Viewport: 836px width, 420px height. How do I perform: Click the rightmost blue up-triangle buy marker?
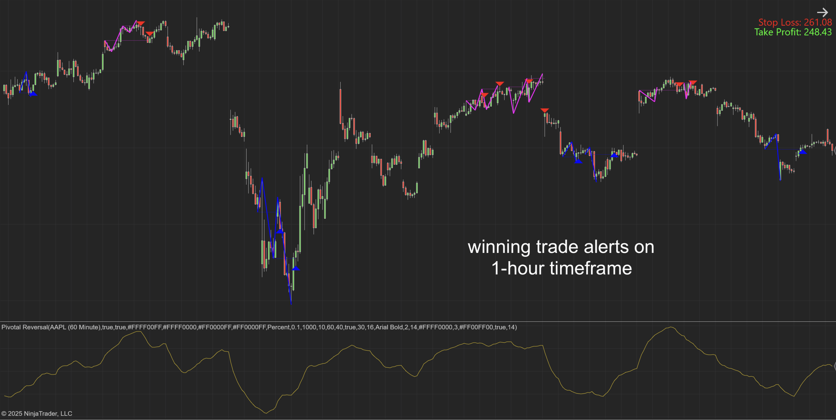[x=803, y=152]
